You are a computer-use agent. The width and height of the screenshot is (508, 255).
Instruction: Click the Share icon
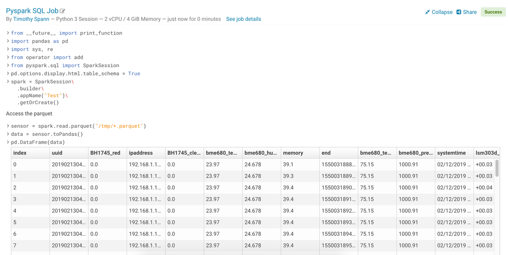[459, 12]
